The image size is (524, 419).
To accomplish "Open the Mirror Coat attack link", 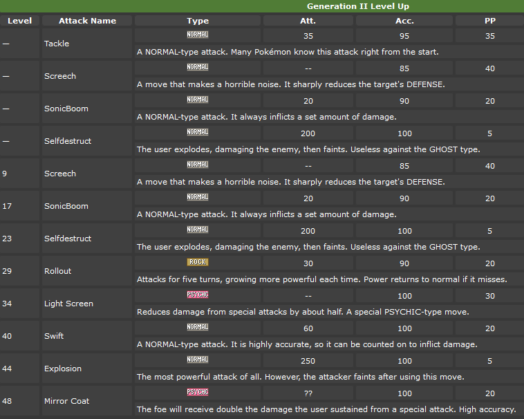I will click(66, 401).
